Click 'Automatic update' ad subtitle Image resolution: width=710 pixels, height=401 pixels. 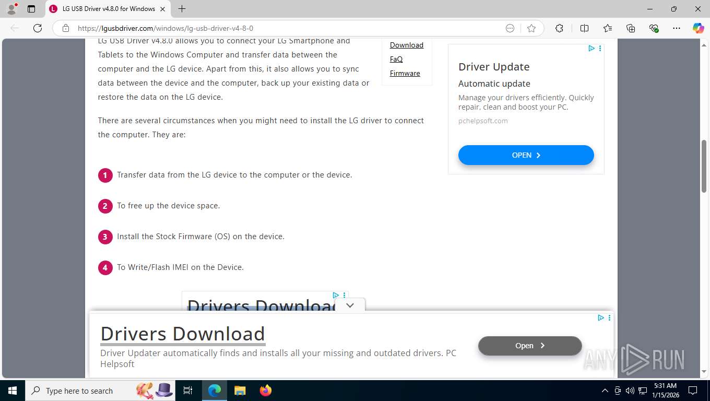click(x=494, y=84)
